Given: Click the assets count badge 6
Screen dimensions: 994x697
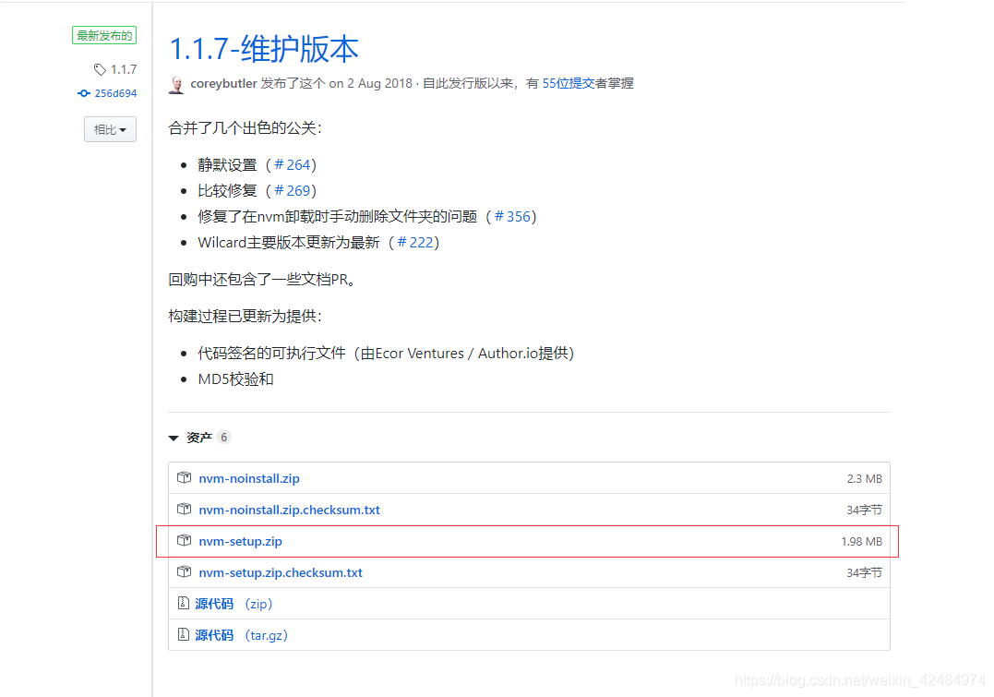Looking at the screenshot, I should point(223,437).
